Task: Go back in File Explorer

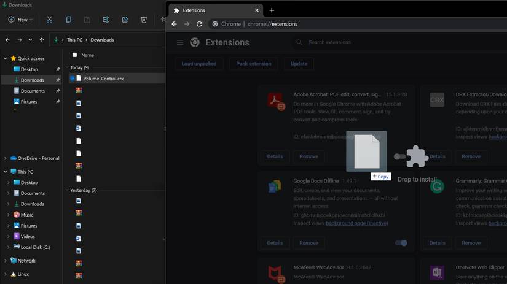Action: click(x=8, y=40)
